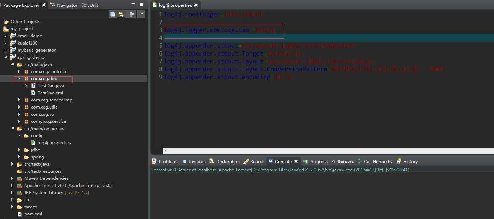Click the com.ccg.vo package icon
The height and width of the screenshot is (219, 494).
click(26, 114)
